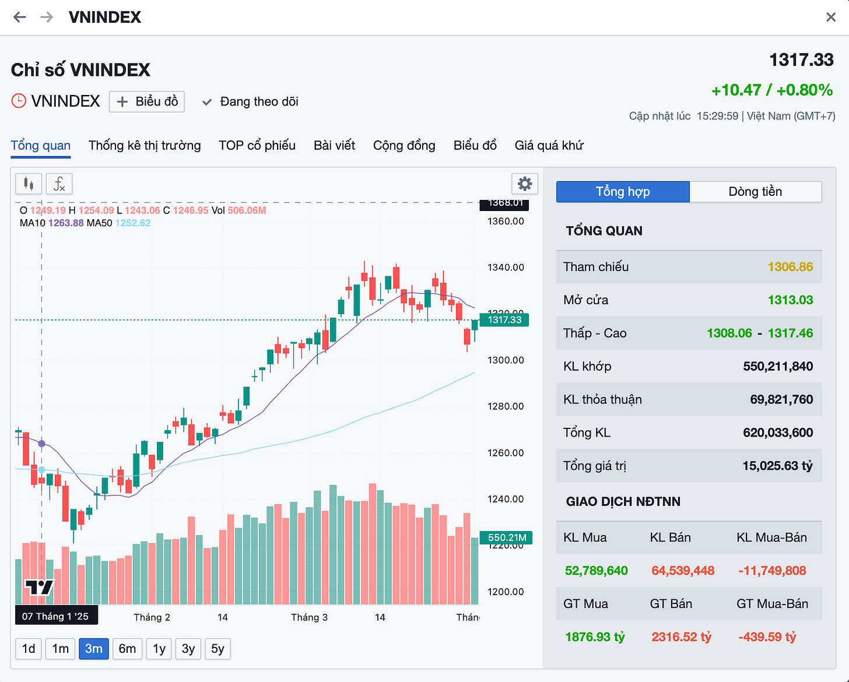This screenshot has height=682, width=849.
Task: Go forward with the right arrow
Action: point(47,17)
